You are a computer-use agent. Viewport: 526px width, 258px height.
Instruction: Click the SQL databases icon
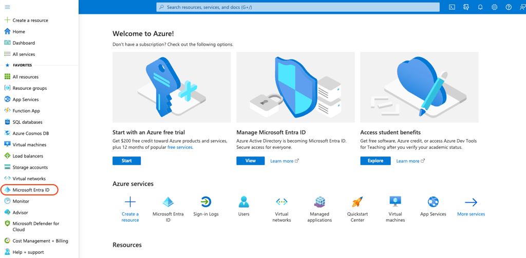tap(7, 122)
